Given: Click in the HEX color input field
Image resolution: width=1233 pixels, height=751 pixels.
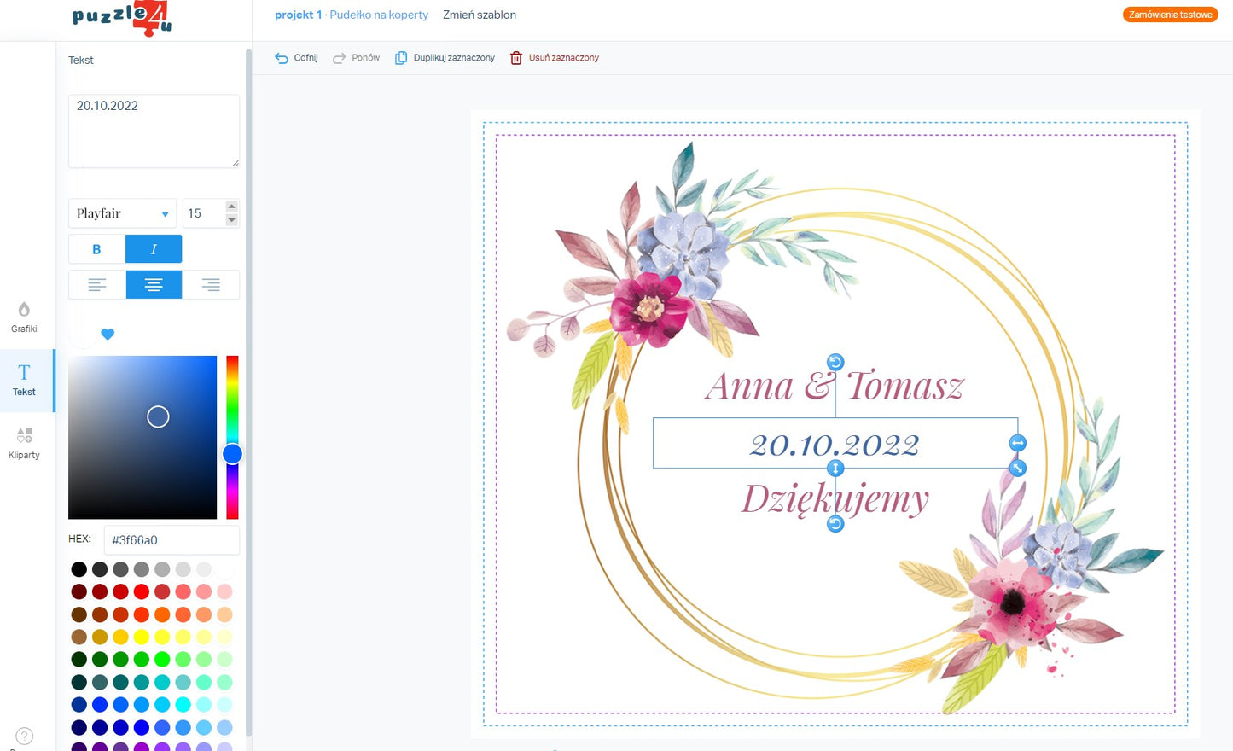Looking at the screenshot, I should tap(172, 540).
